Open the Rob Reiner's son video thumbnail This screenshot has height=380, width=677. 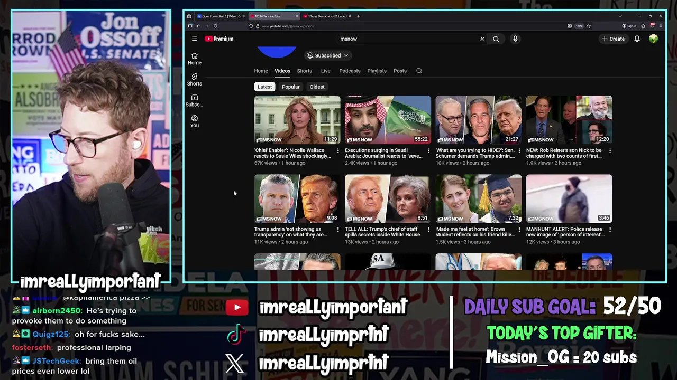point(569,120)
